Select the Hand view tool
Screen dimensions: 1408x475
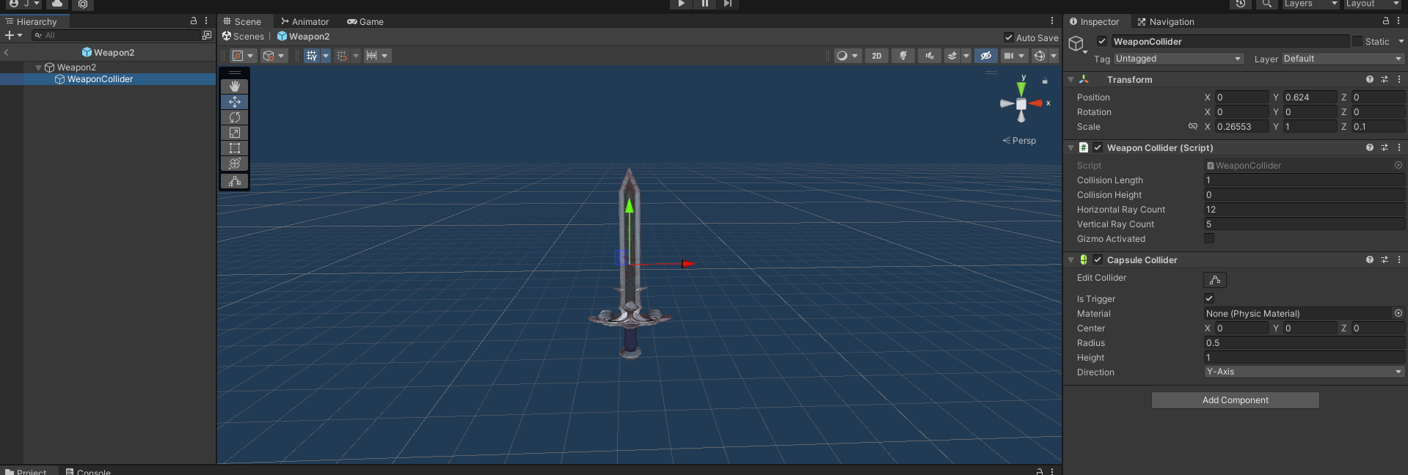click(235, 86)
